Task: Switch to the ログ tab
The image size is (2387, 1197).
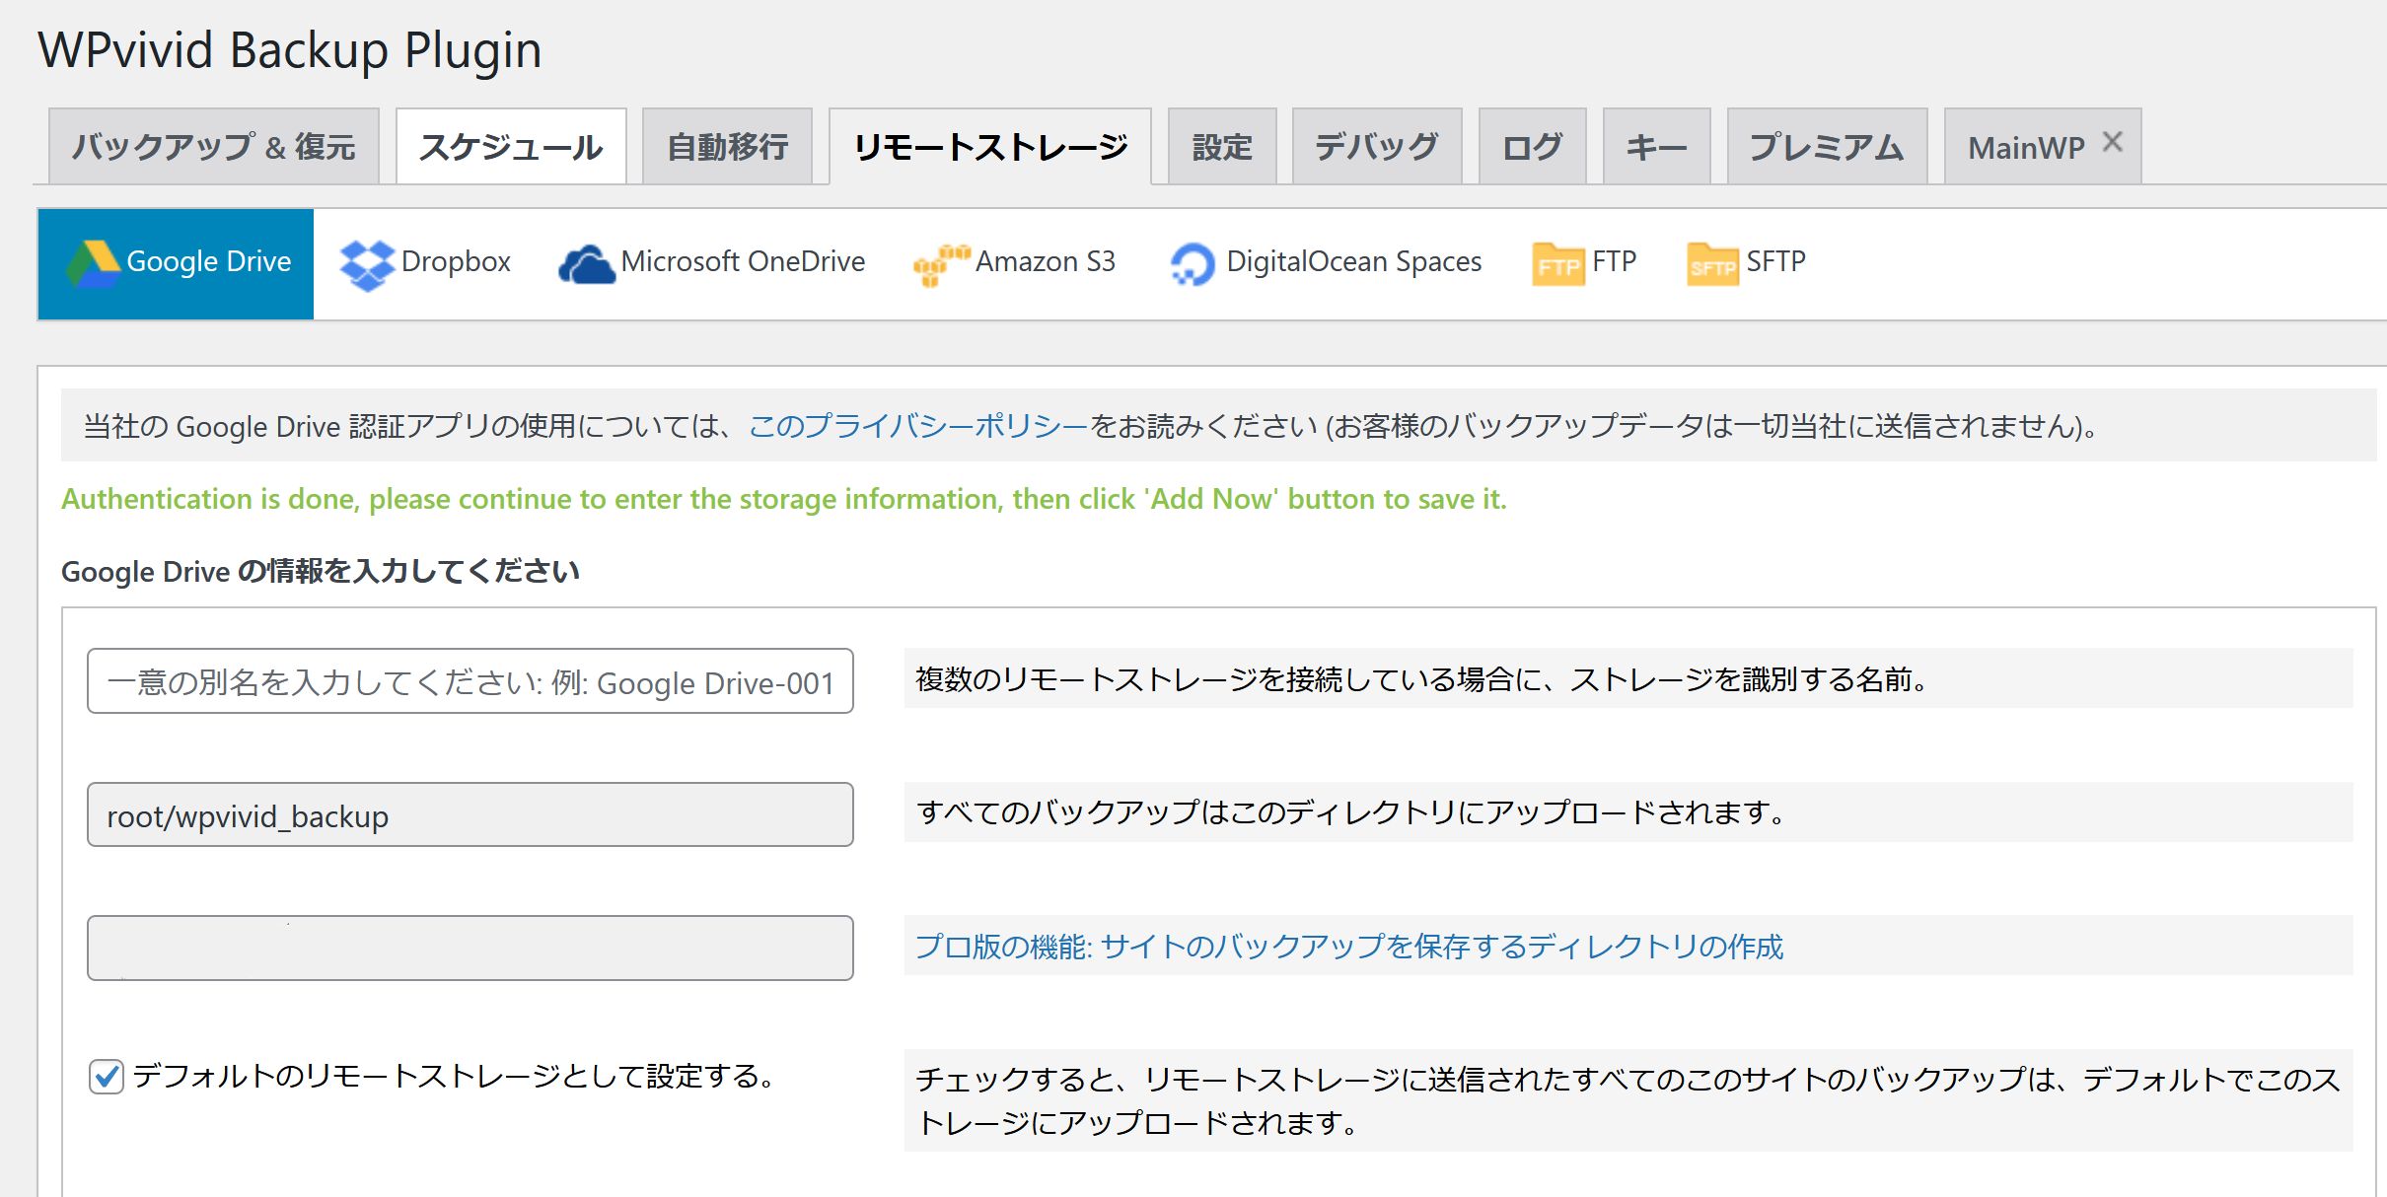Action: click(x=1533, y=147)
